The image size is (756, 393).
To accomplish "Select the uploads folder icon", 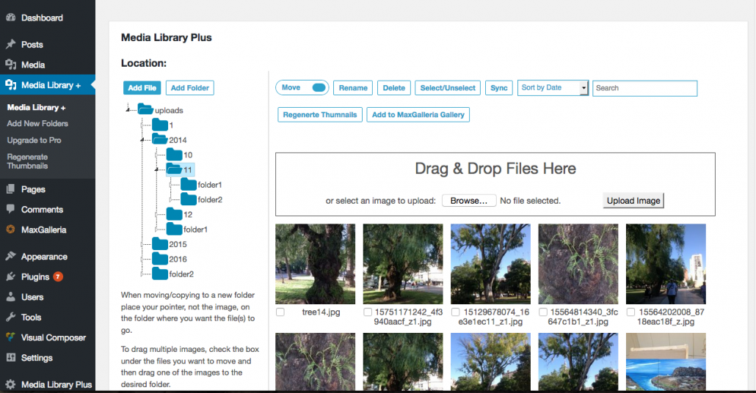I will pos(145,109).
